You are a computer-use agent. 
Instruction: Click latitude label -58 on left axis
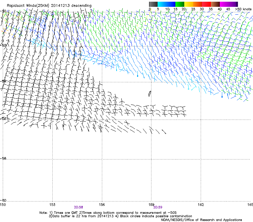3,158
